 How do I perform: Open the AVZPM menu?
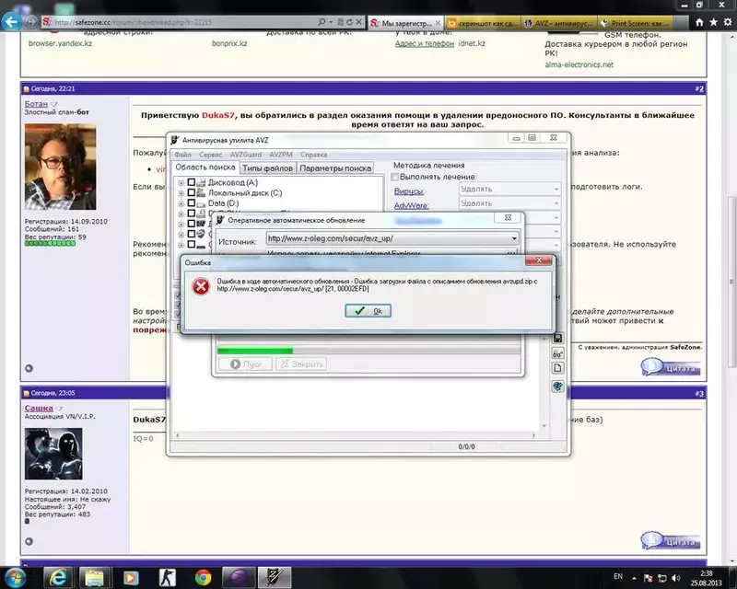pyautogui.click(x=281, y=155)
